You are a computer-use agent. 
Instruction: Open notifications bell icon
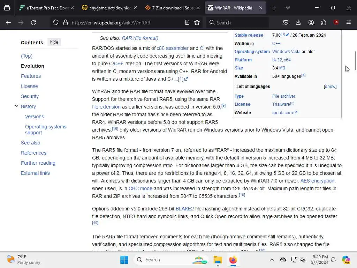pyautogui.click(x=333, y=260)
